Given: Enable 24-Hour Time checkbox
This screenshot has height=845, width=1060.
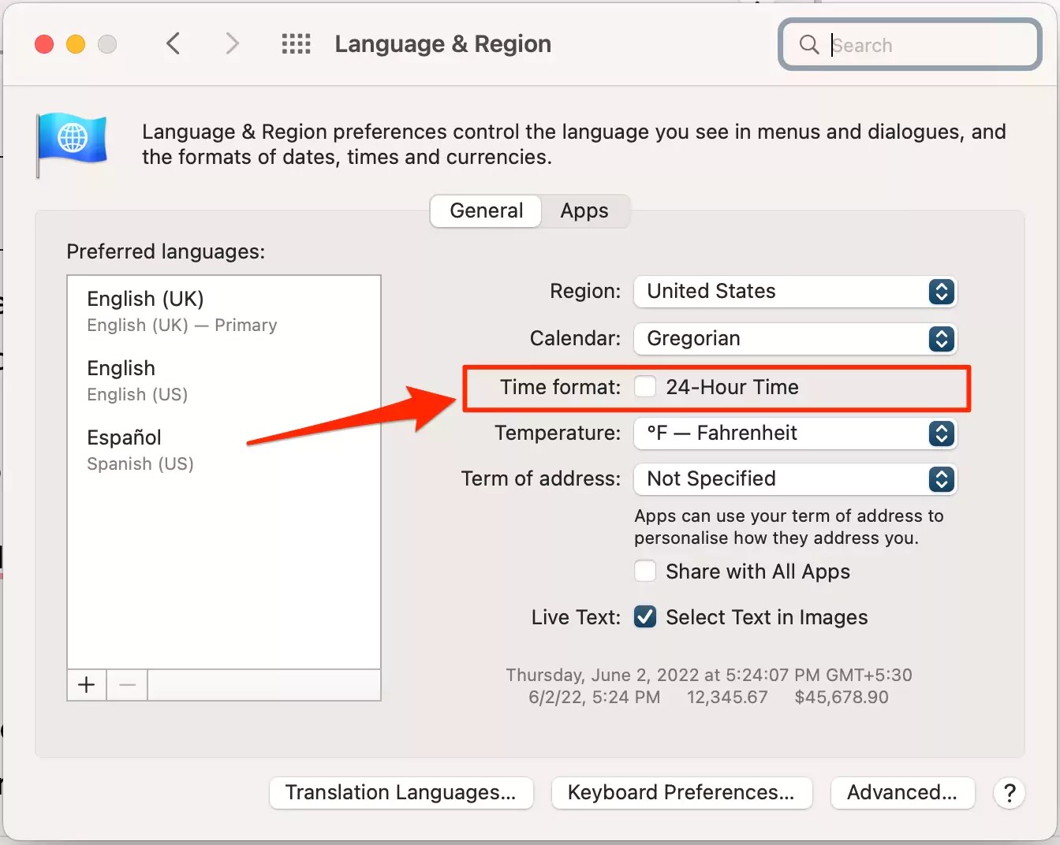Looking at the screenshot, I should tap(645, 386).
